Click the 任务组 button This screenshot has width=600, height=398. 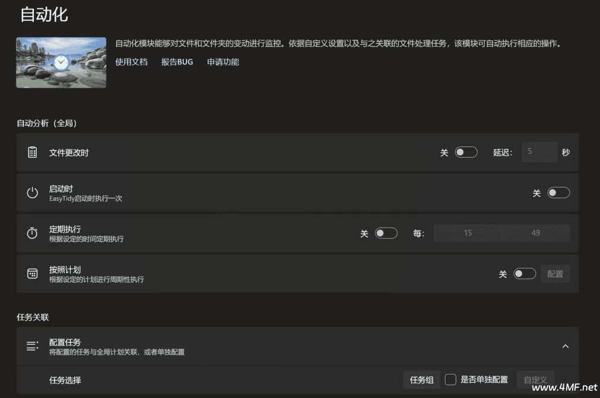pos(422,380)
